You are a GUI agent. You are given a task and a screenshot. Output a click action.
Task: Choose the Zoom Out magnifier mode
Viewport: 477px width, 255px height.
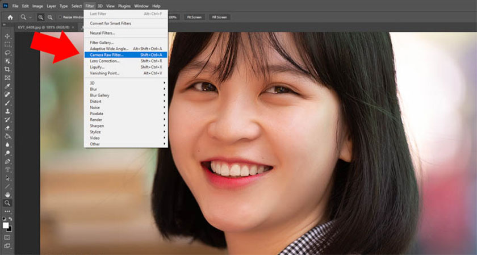click(x=50, y=18)
